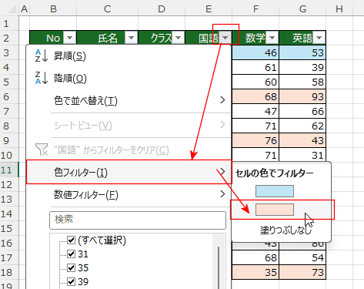364x289 pixels.
Task: Click the 国語 filter dropdown button
Action: pos(225,38)
